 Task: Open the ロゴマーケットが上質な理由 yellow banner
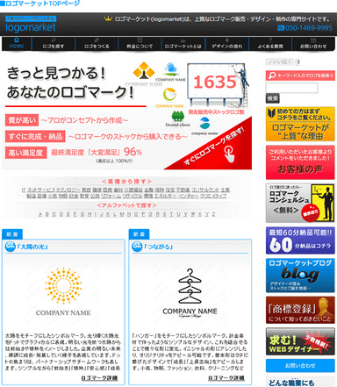[x=300, y=124]
